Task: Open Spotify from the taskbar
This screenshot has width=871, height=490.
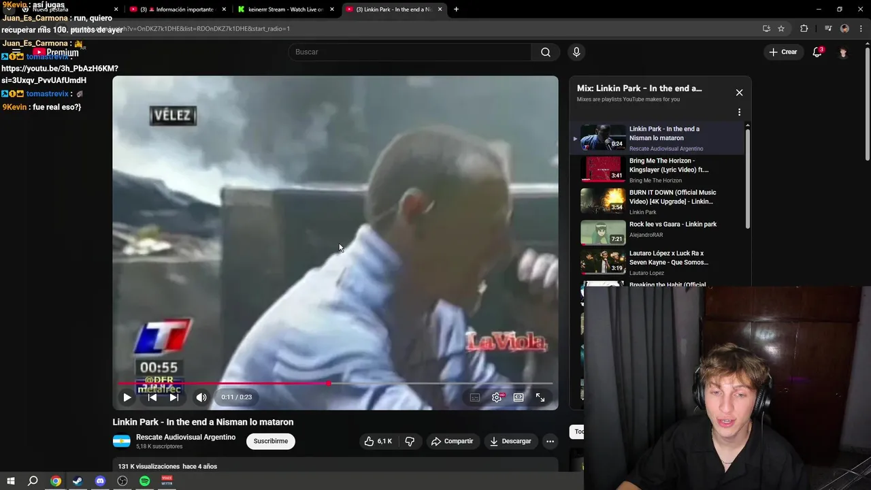Action: (144, 481)
